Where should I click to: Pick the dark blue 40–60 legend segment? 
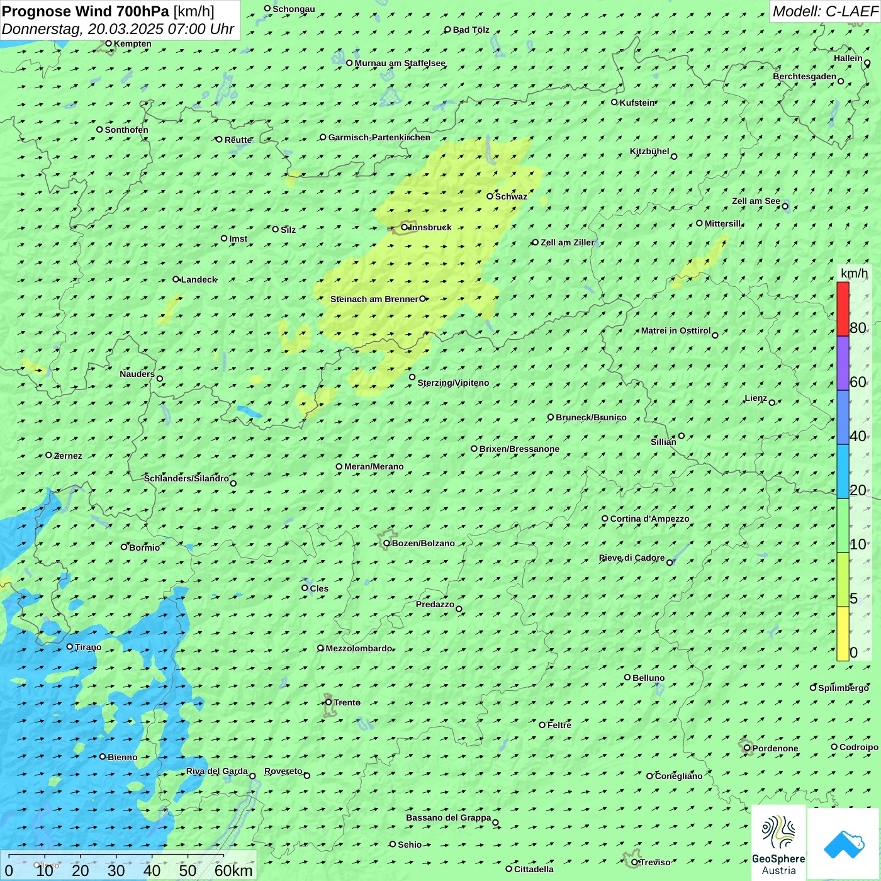843,417
